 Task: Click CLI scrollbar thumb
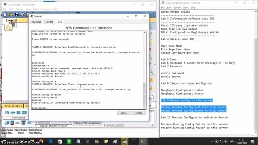coord(144,94)
